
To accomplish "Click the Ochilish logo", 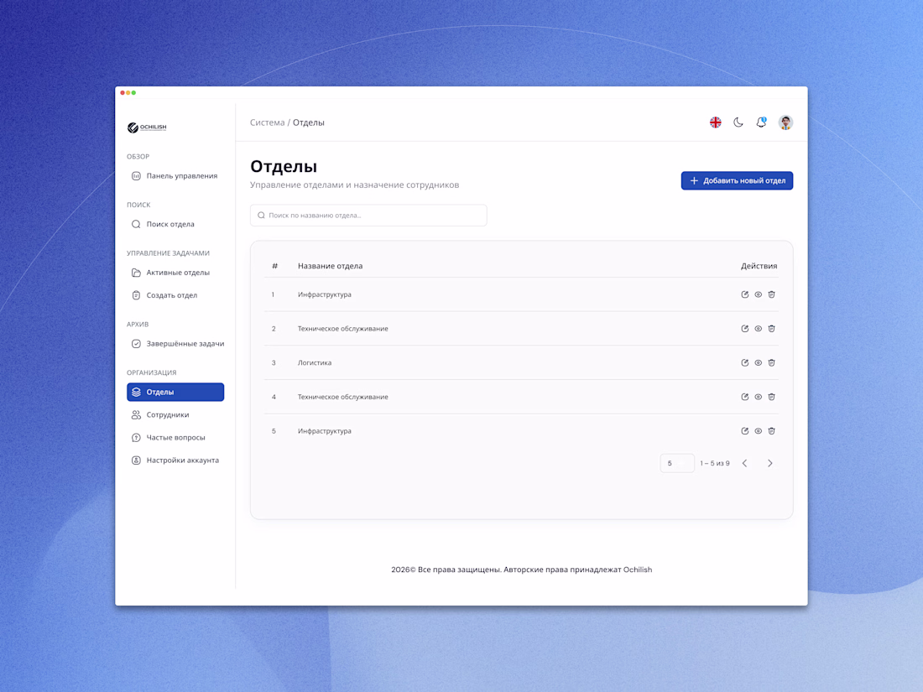I will pyautogui.click(x=147, y=127).
